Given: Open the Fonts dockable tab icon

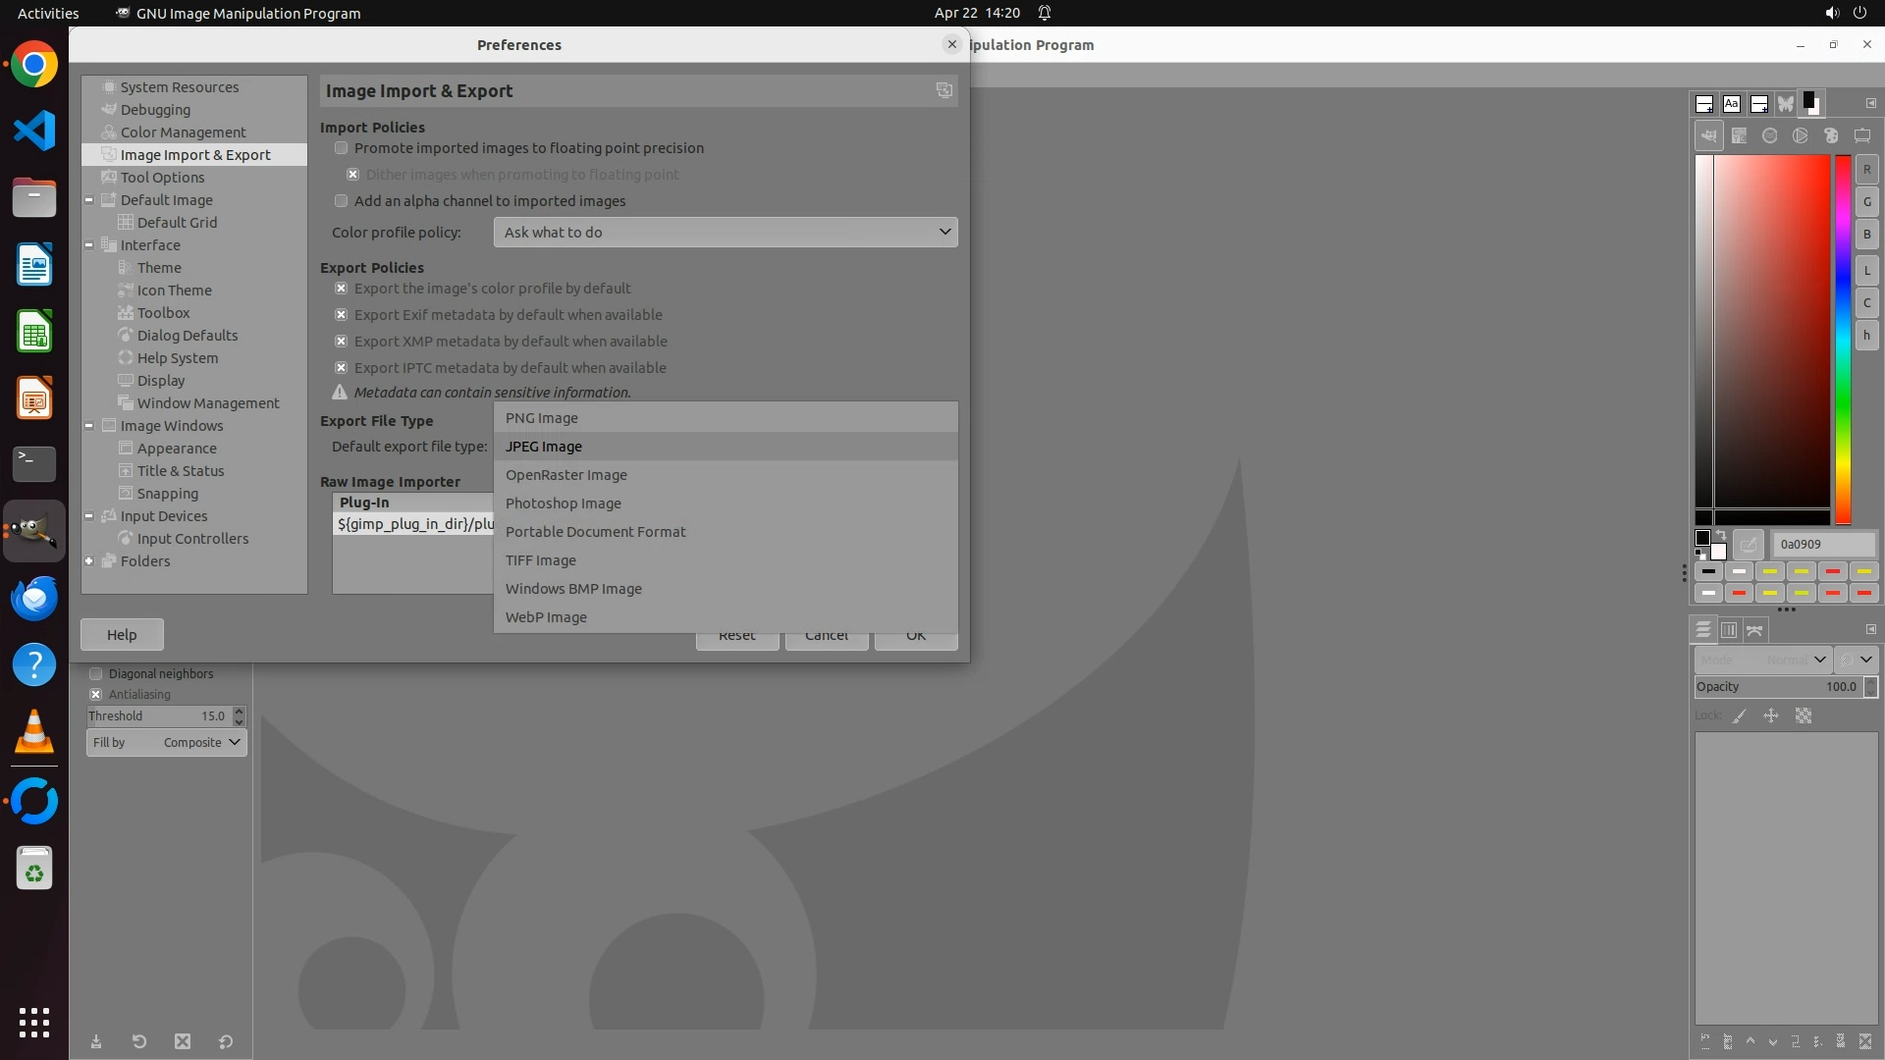Looking at the screenshot, I should 1731,103.
